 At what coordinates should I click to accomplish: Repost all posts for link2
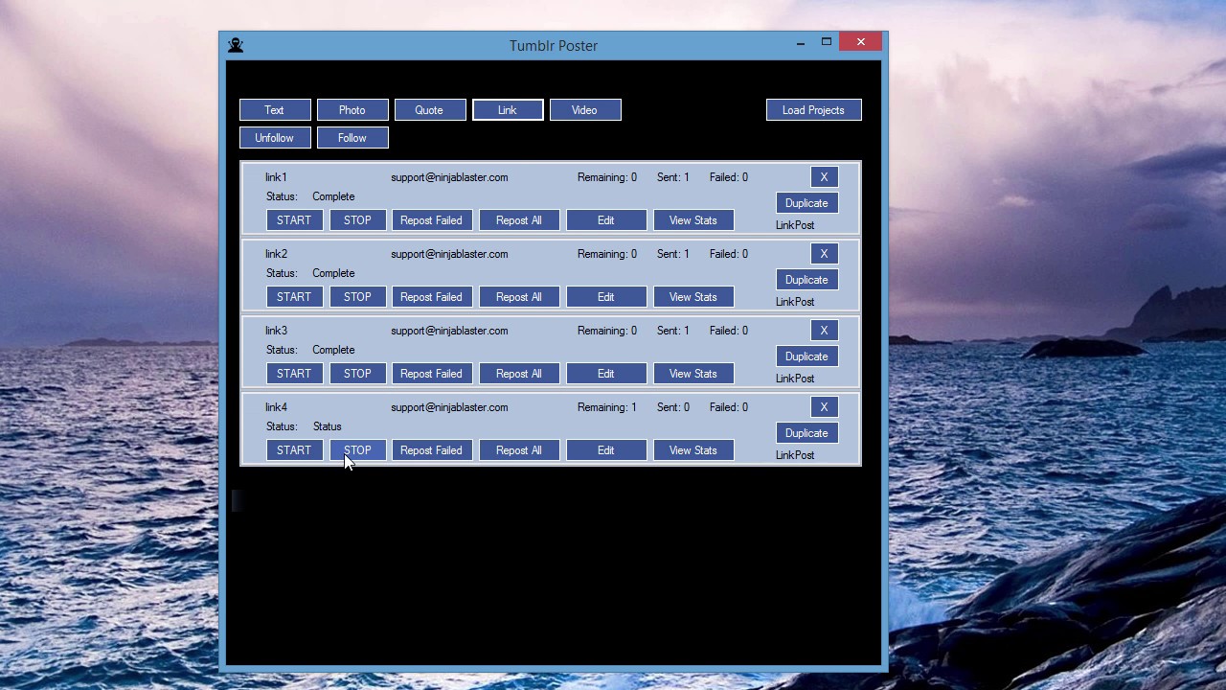coord(519,297)
